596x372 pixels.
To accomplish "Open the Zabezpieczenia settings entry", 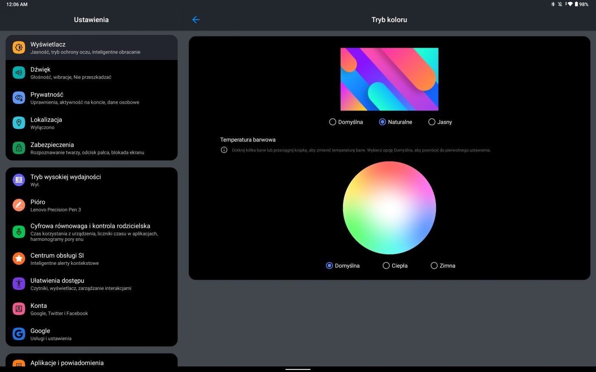I will [x=92, y=148].
